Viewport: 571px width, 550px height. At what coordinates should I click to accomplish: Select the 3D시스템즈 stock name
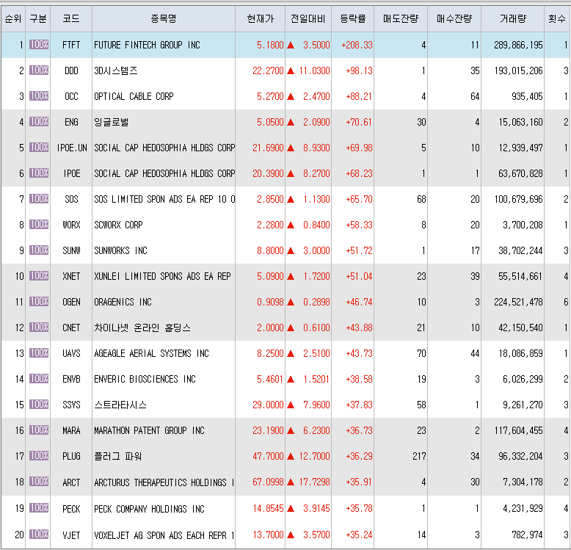point(116,70)
